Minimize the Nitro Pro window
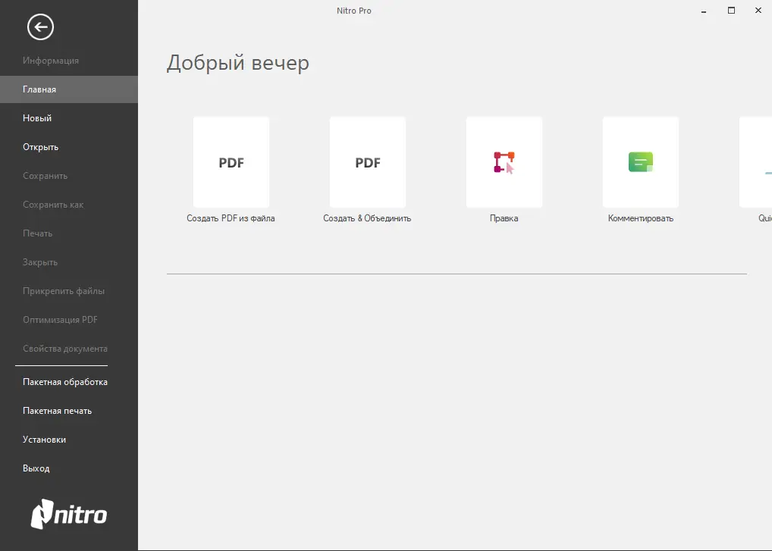The height and width of the screenshot is (551, 772). (x=704, y=11)
